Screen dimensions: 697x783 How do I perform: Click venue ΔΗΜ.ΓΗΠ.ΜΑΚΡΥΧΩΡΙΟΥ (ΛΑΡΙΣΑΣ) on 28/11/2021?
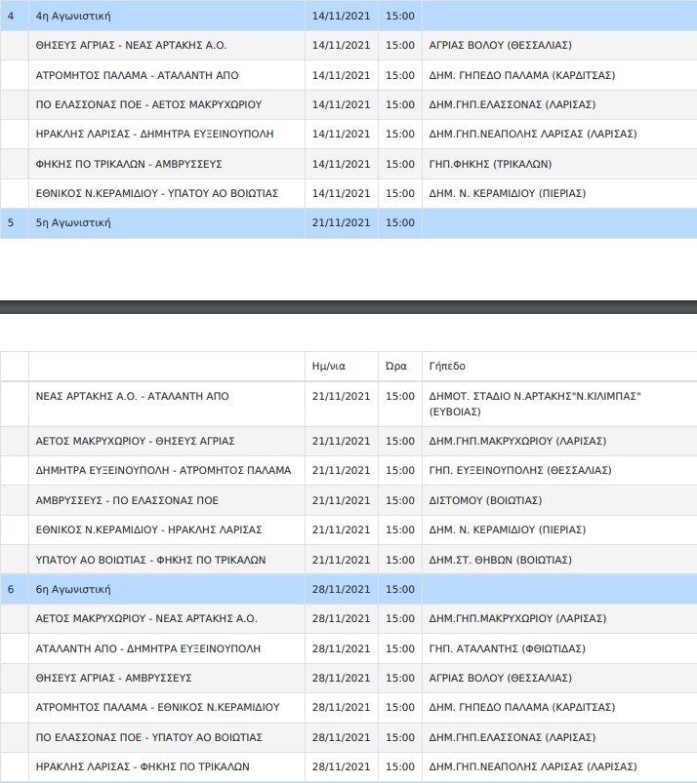pos(517,619)
